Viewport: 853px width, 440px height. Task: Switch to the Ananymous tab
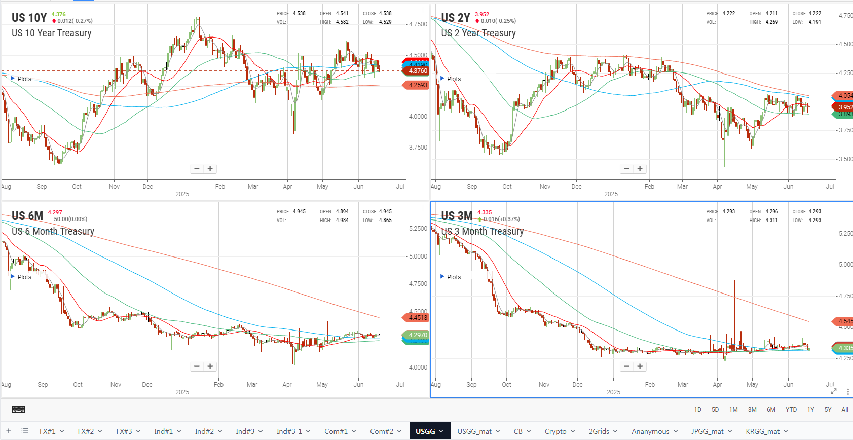pyautogui.click(x=650, y=431)
